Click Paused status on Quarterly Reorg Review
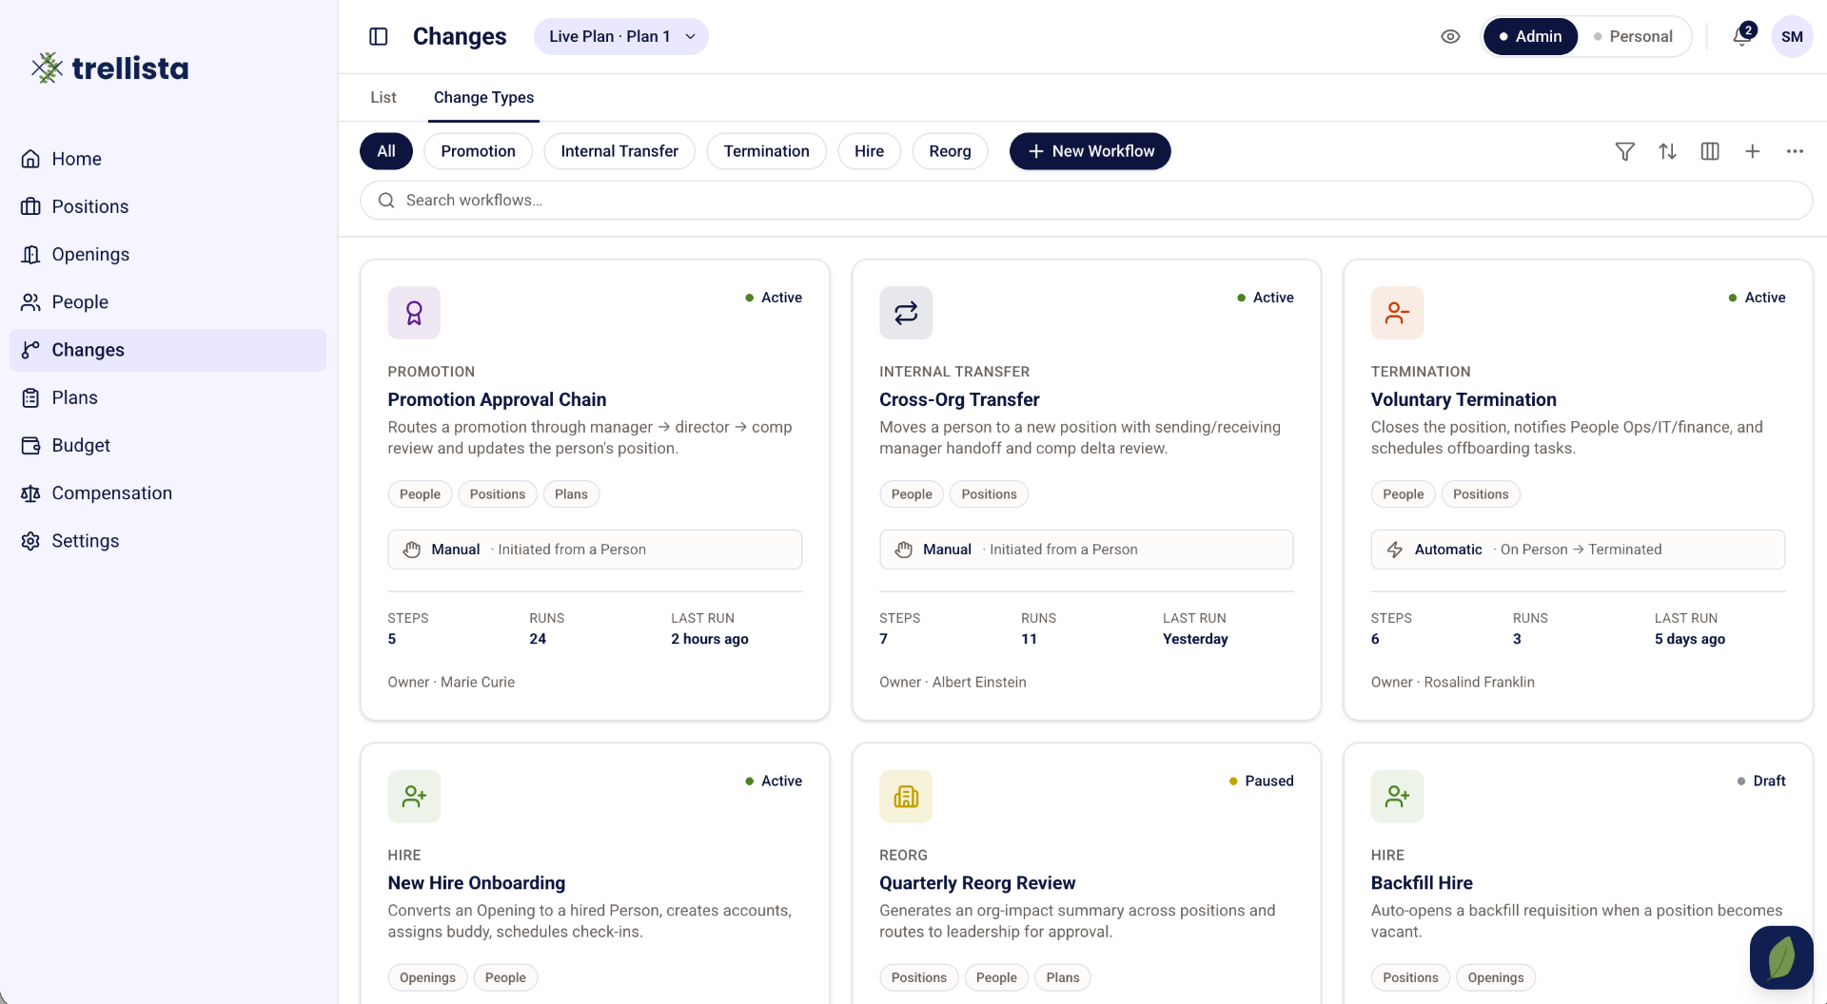This screenshot has height=1004, width=1827. (x=1261, y=782)
